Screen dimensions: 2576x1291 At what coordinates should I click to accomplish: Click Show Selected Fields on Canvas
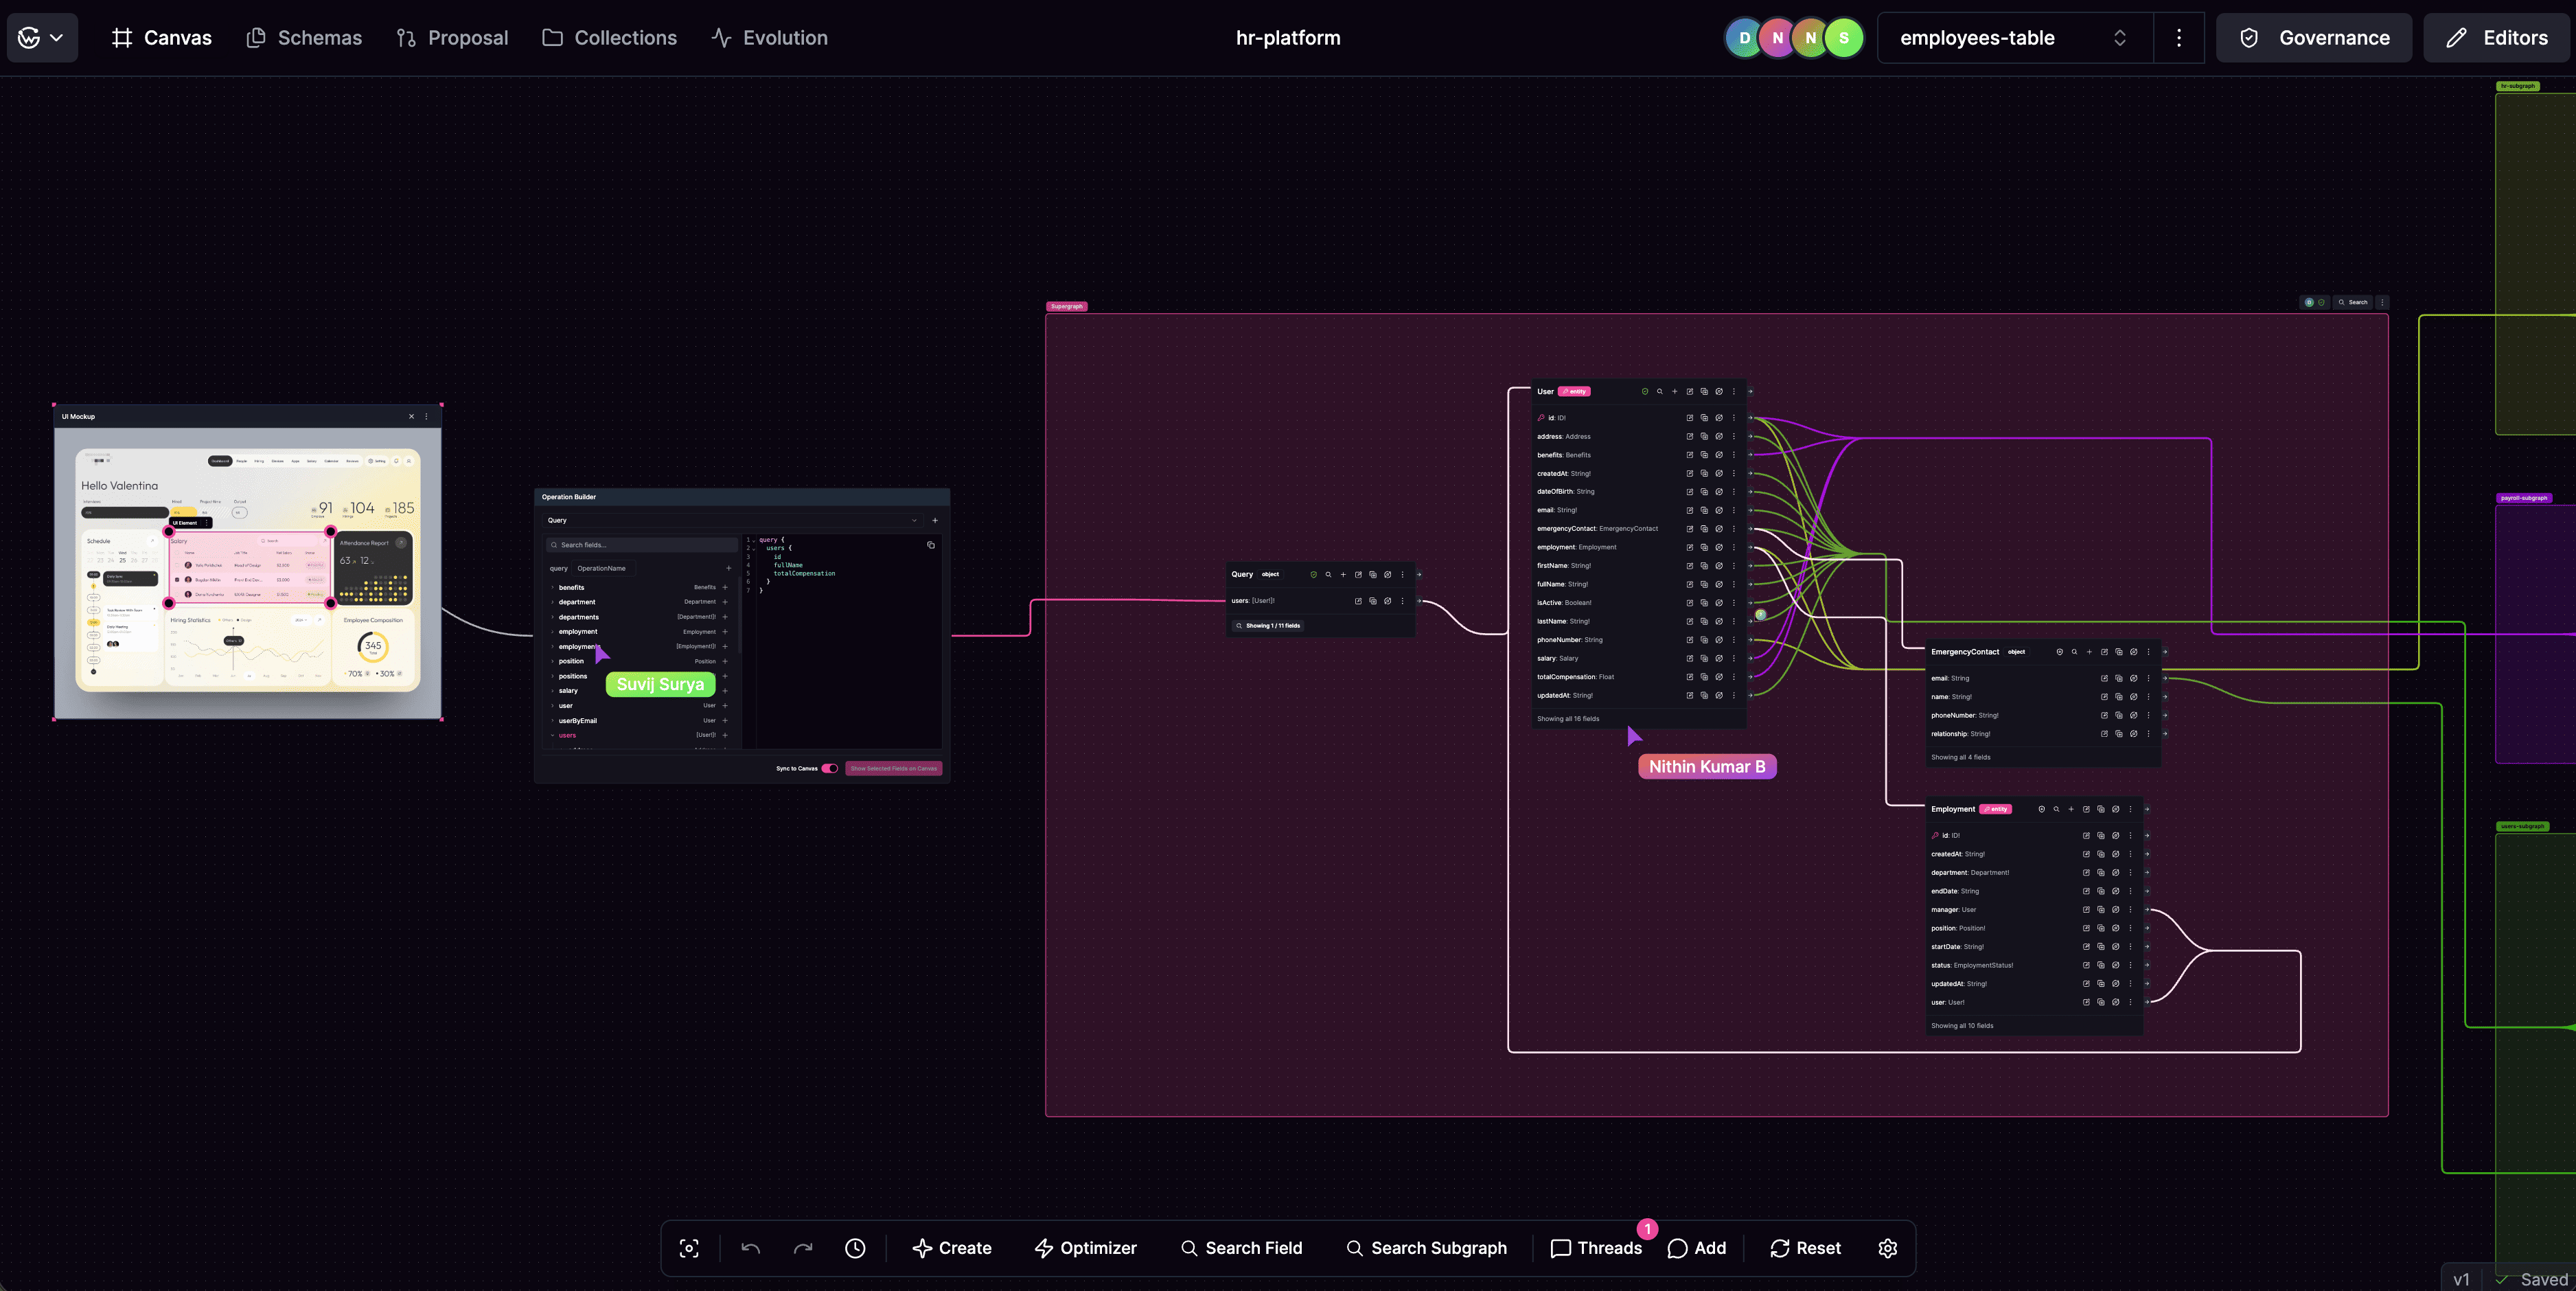tap(893, 768)
